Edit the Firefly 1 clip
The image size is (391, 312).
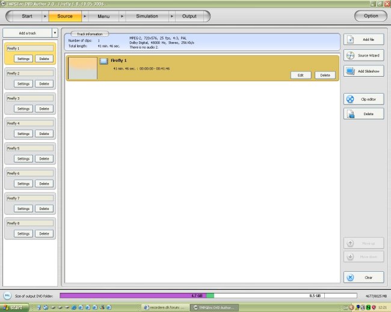[x=301, y=75]
